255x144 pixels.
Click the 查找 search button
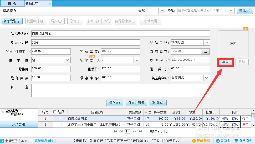pyautogui.click(x=245, y=11)
